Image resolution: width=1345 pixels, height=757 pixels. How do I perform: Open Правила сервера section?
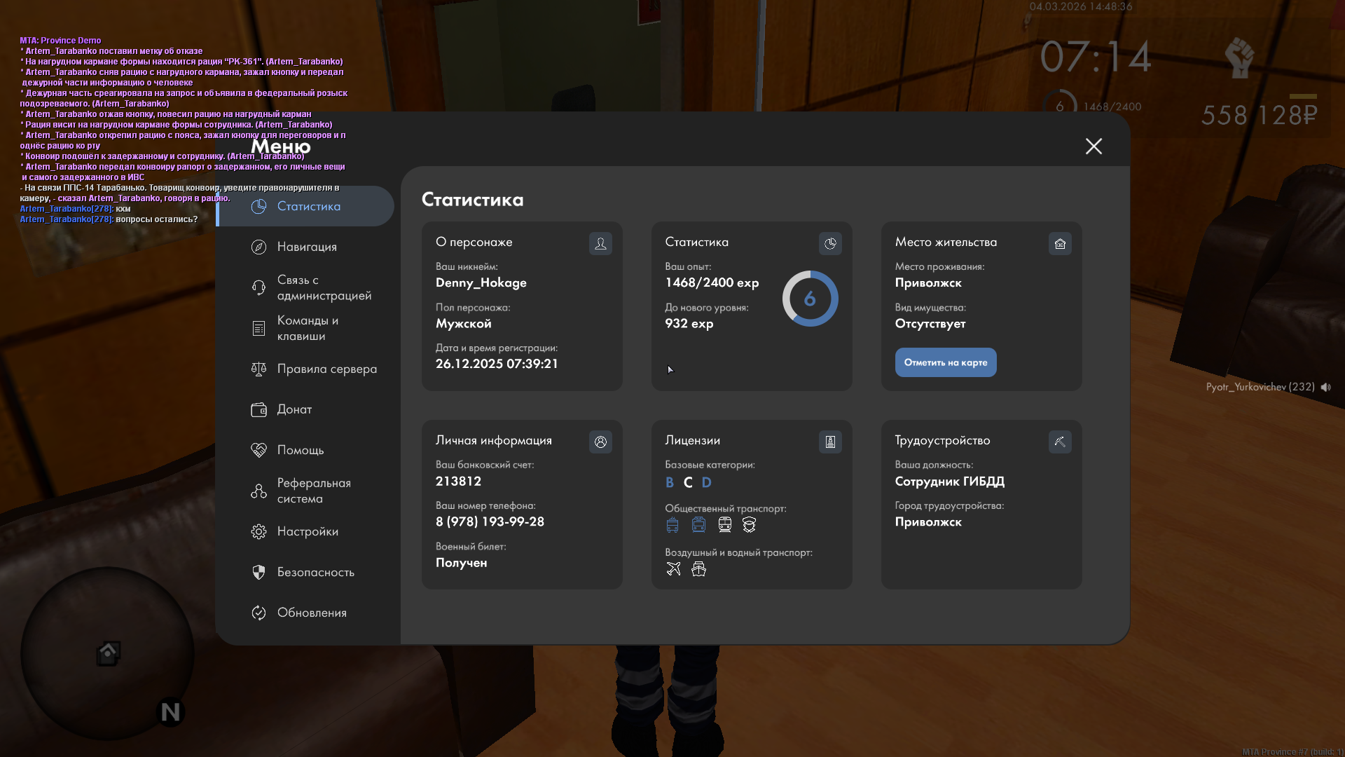[326, 369]
